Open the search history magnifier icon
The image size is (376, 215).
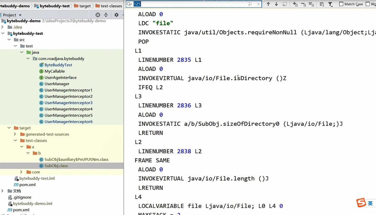coord(129,4)
